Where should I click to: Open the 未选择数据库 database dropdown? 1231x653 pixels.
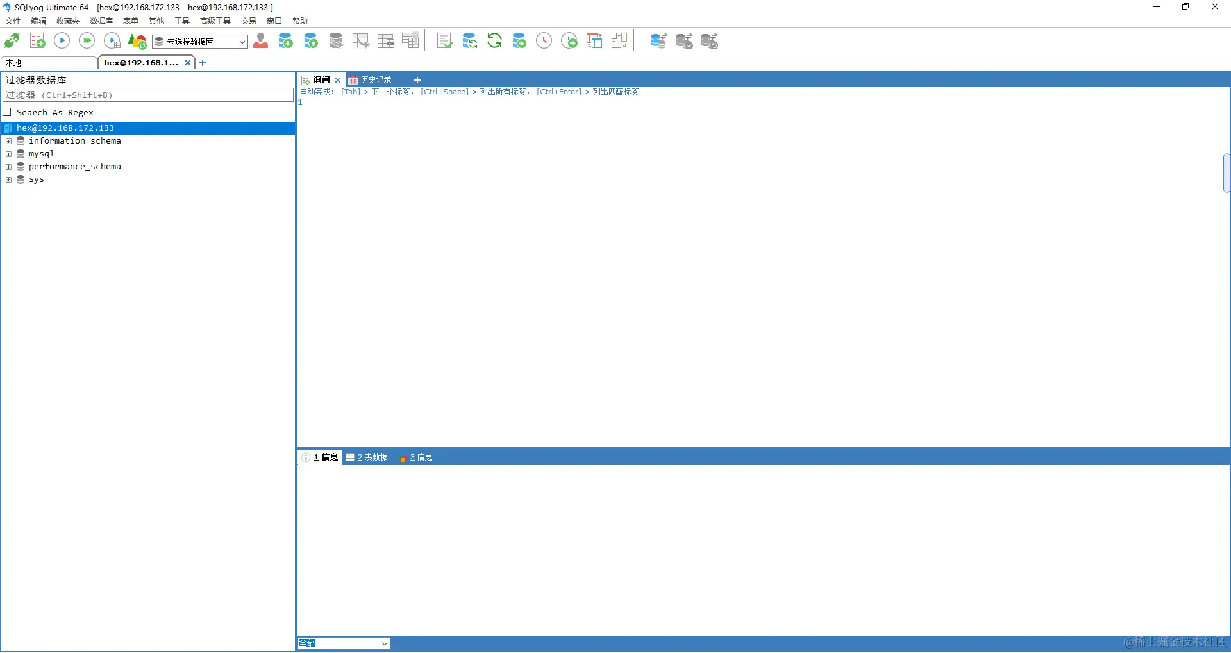pyautogui.click(x=200, y=42)
